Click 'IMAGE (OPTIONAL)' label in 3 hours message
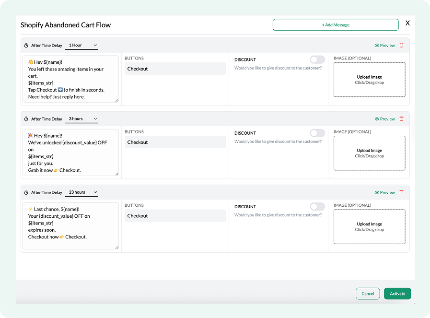 click(352, 132)
